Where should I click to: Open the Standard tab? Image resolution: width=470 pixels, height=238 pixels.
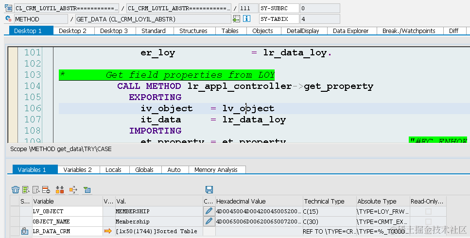click(155, 31)
